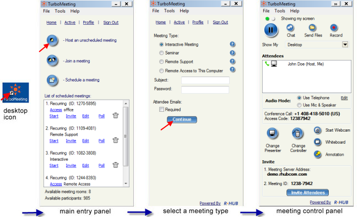
Task: Click Edit link for meeting 1082-3808
Action: (85, 165)
